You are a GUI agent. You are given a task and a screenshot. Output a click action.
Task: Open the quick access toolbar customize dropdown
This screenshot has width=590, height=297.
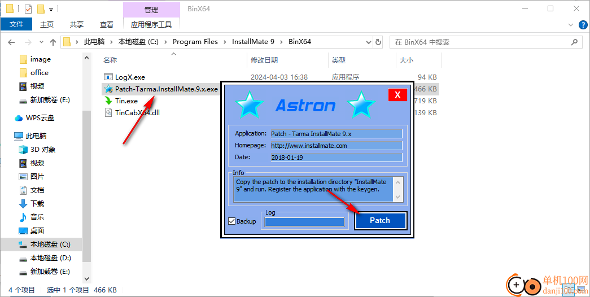(x=51, y=9)
